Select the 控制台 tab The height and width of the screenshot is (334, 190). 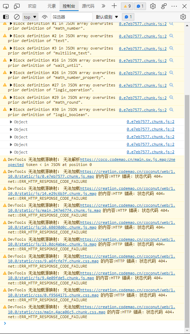69,6
